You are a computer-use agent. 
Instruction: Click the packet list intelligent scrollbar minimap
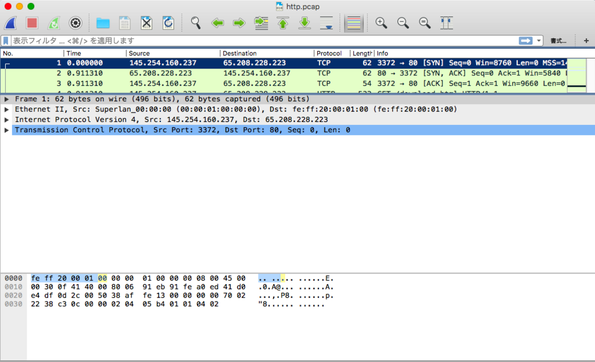577,75
